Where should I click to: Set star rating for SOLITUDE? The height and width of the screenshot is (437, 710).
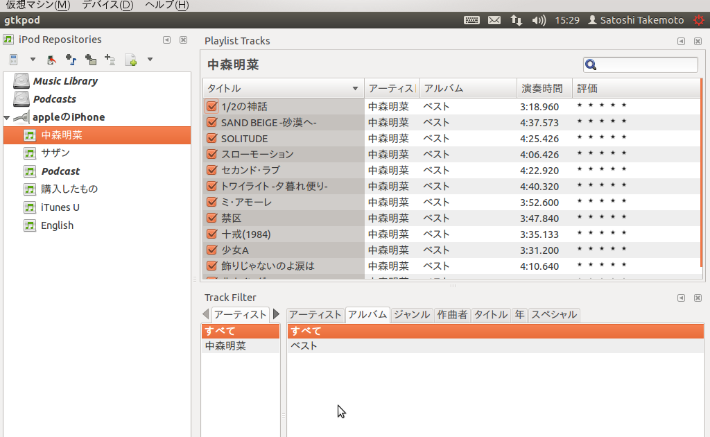[602, 137]
